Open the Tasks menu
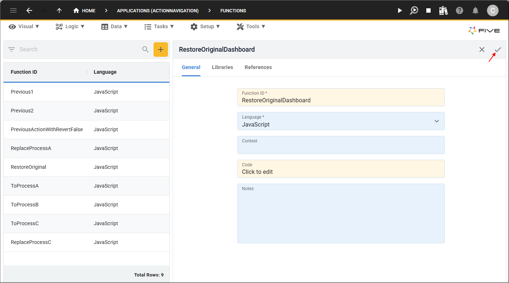This screenshot has width=509, height=283. (159, 26)
